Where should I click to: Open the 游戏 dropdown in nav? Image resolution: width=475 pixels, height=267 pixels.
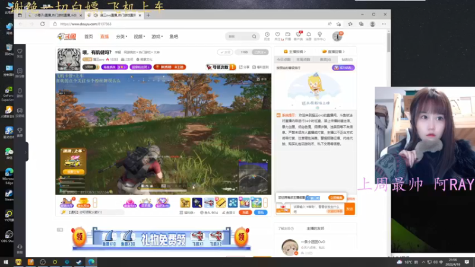click(157, 37)
